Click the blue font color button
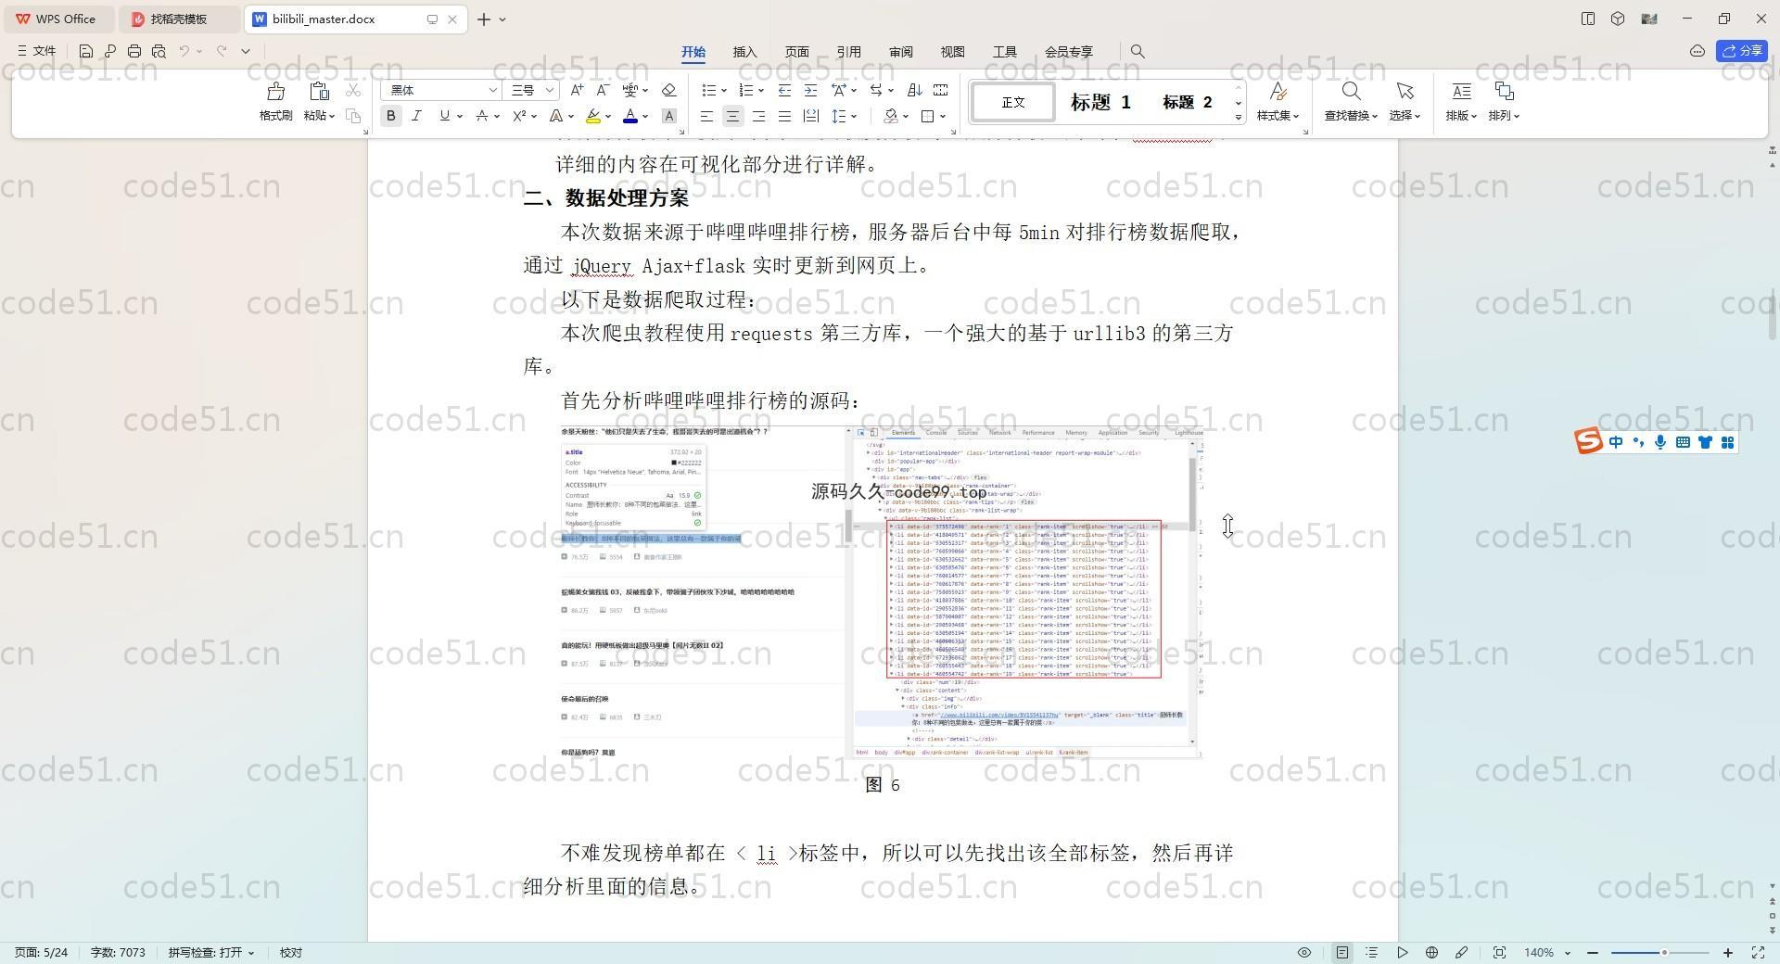Viewport: 1780px width, 964px height. [x=630, y=116]
